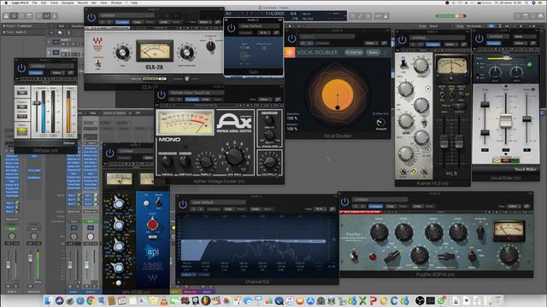
Task: Click Compare in the Kramer HLS window
Action: point(433,44)
